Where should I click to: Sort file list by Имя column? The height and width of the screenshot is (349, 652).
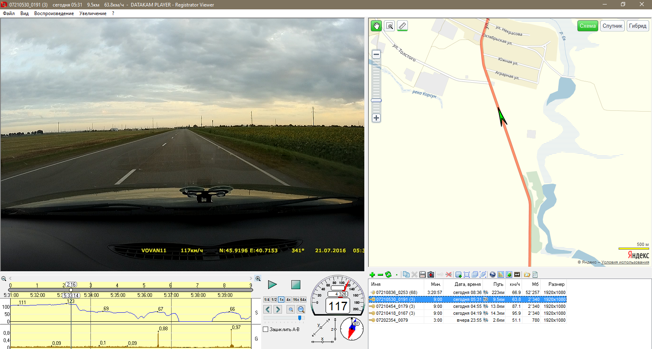pyautogui.click(x=376, y=284)
